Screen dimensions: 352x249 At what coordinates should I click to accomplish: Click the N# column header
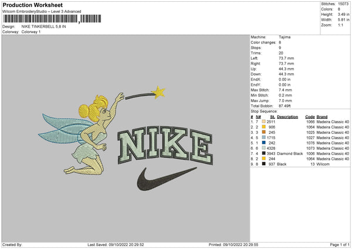pos(258,117)
